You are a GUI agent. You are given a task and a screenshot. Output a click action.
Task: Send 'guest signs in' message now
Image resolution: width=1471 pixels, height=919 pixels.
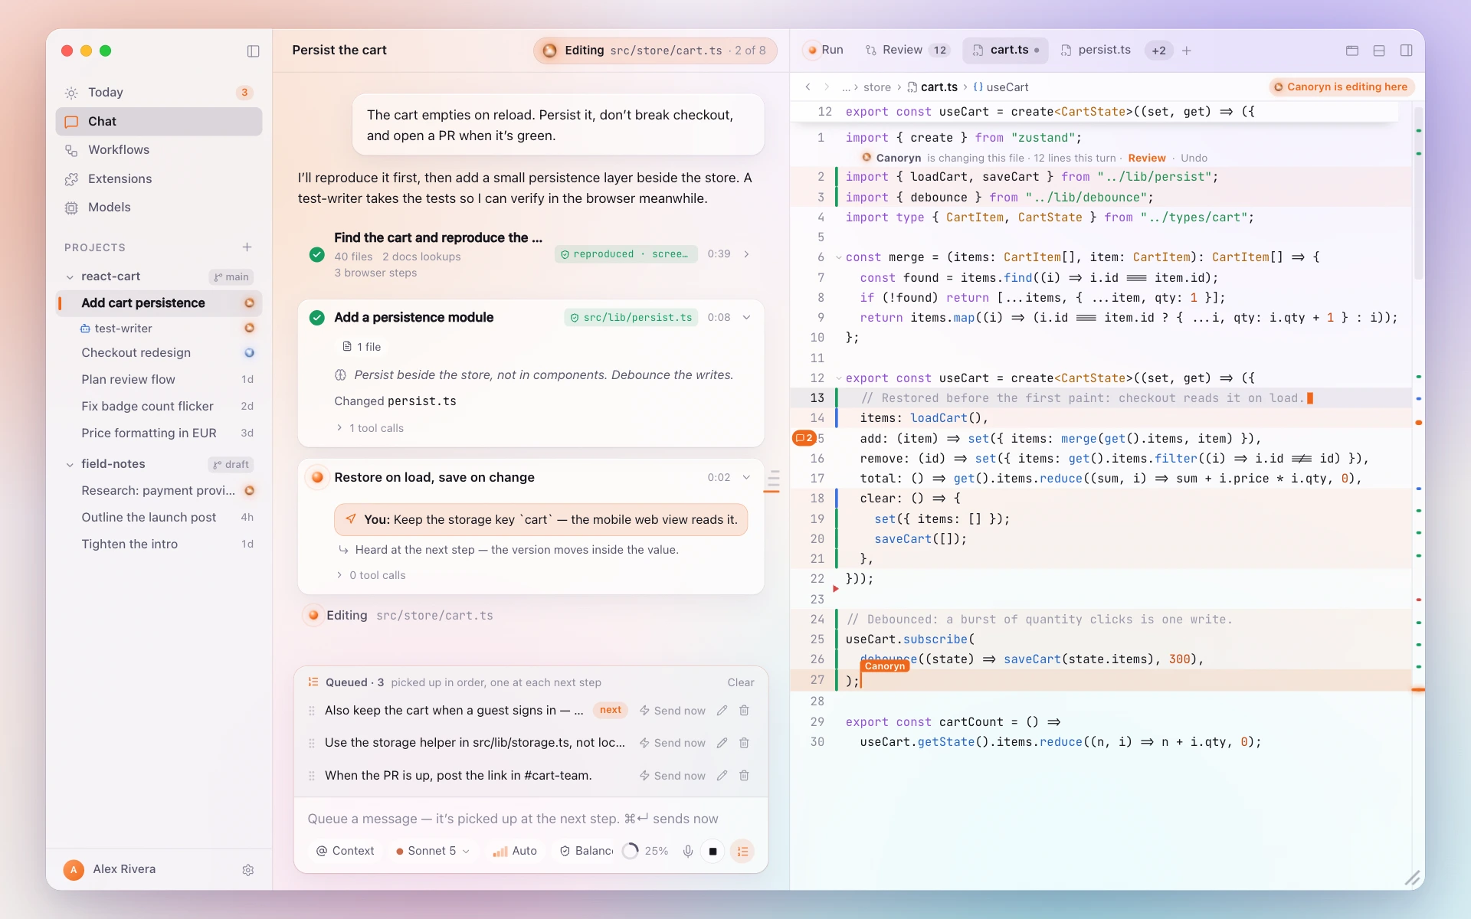point(673,711)
